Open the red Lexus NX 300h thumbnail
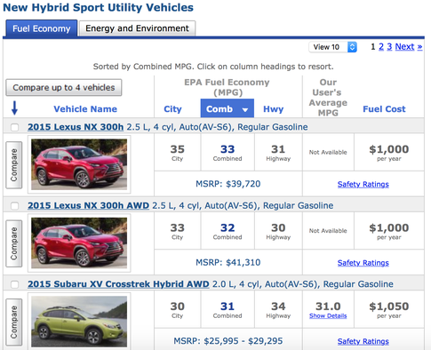 pos(79,164)
